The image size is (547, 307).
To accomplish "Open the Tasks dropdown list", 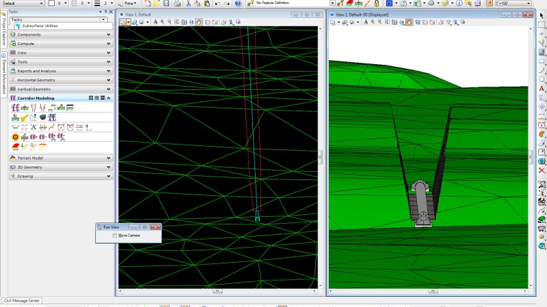I will pyautogui.click(x=104, y=19).
